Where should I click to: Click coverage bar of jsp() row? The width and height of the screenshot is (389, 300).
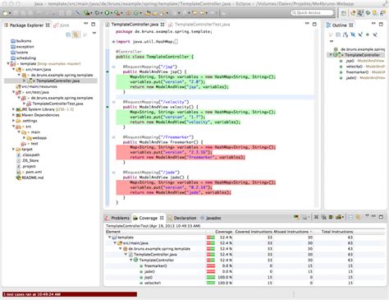coord(211,277)
